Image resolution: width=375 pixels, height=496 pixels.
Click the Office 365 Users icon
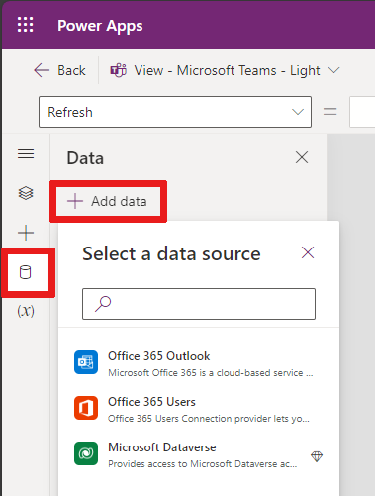[x=86, y=408]
